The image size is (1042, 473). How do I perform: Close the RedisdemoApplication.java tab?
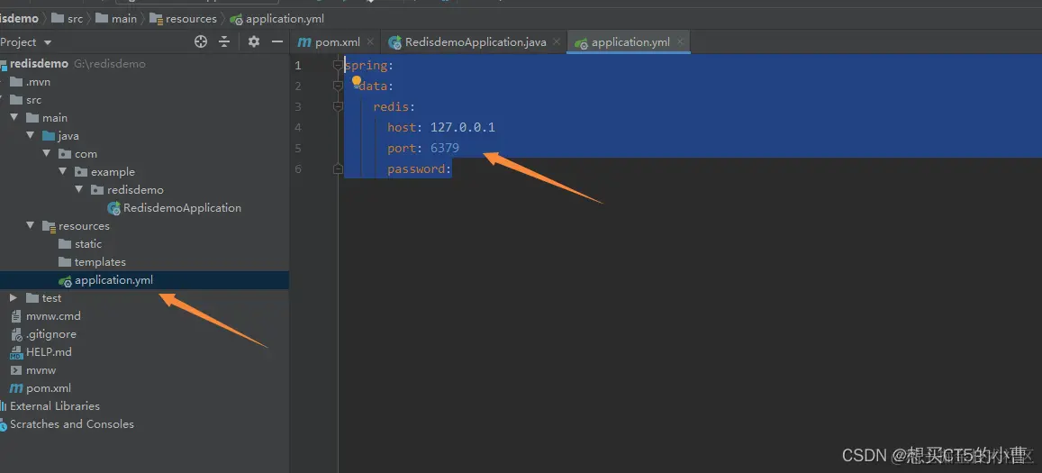557,42
